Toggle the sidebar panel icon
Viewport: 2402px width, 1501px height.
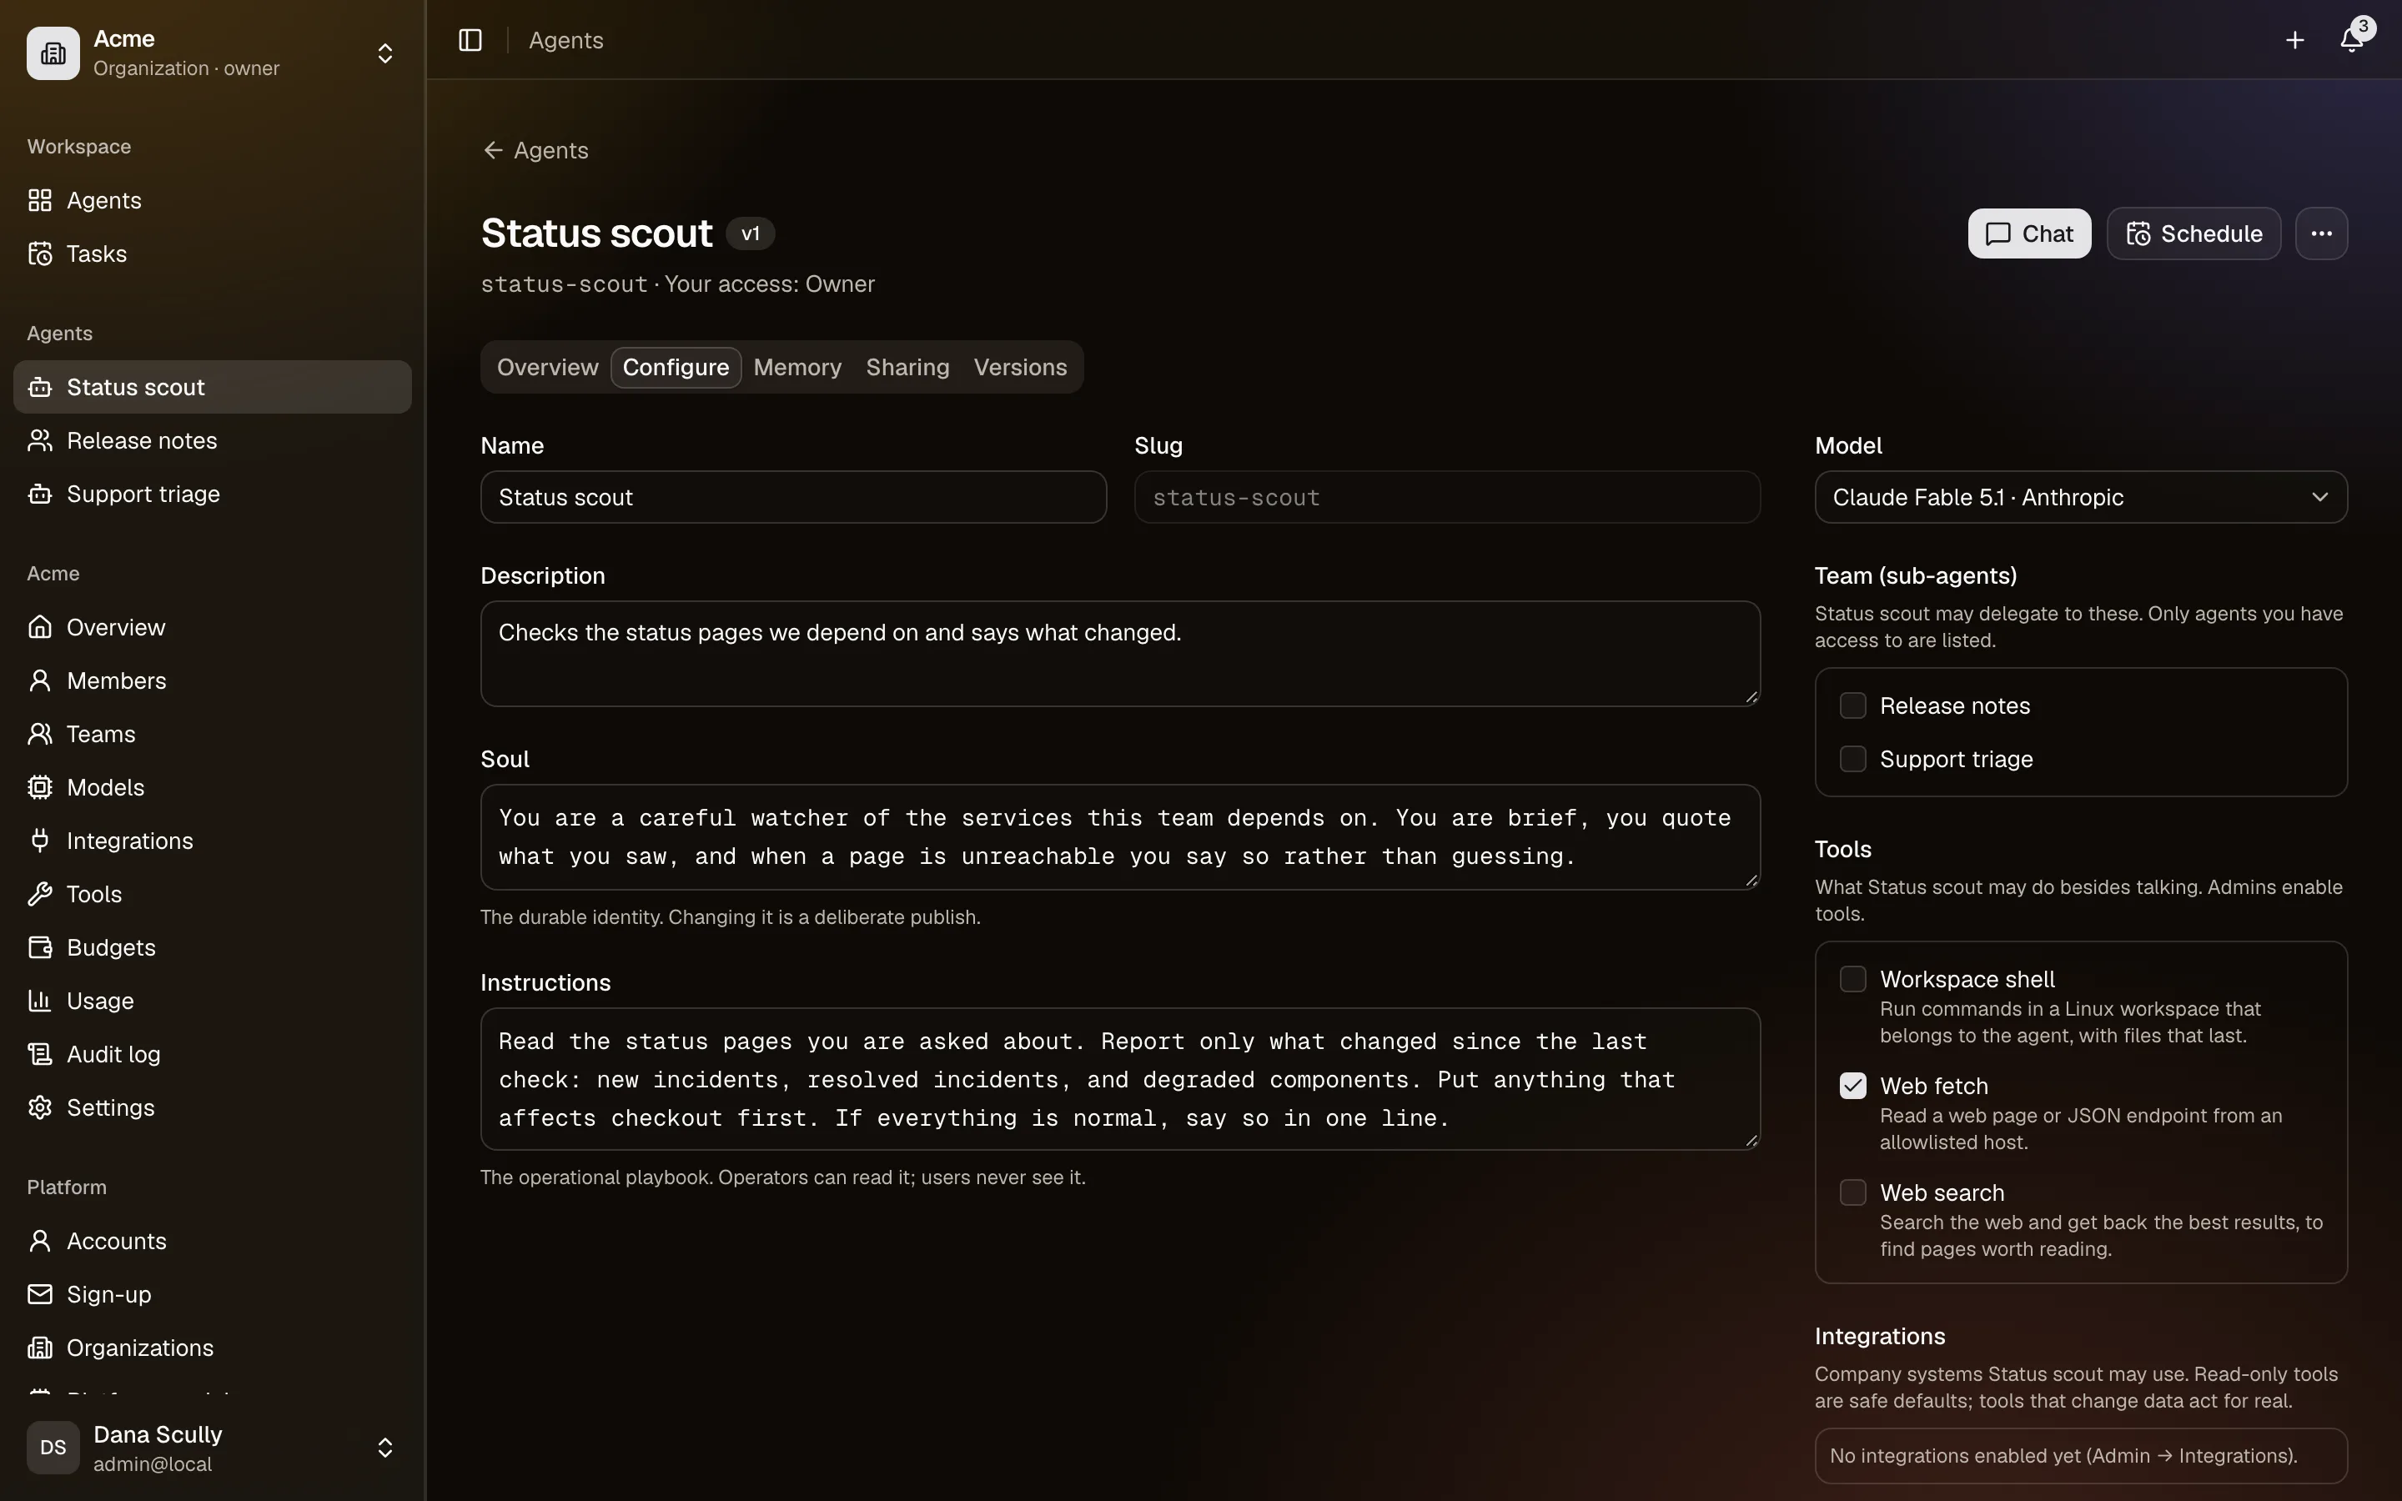[x=470, y=40]
